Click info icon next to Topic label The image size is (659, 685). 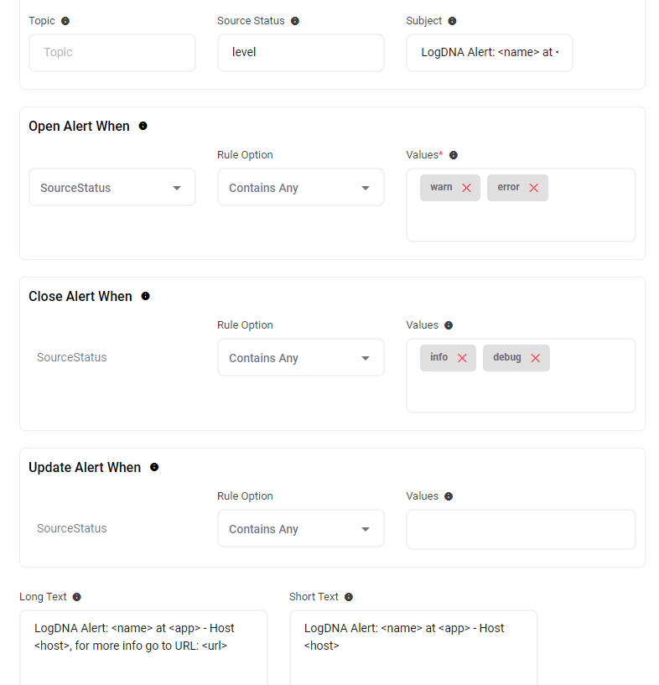(65, 21)
